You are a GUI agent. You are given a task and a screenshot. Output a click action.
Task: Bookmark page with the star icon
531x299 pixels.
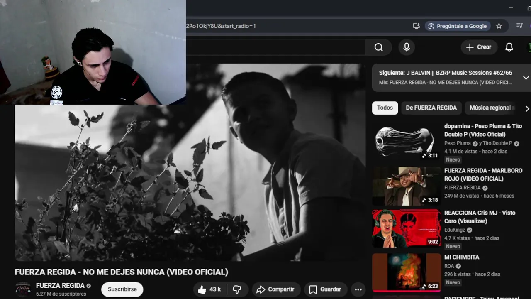499,26
